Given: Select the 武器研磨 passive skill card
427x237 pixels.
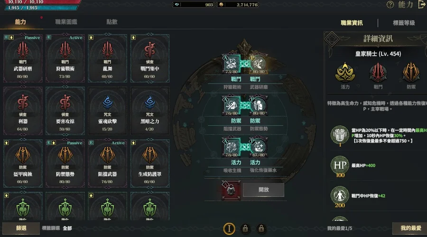Looking at the screenshot, I should 23,58.
